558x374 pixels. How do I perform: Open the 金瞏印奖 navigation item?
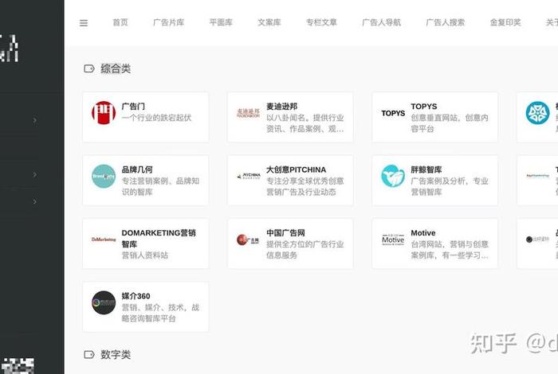pyautogui.click(x=505, y=23)
